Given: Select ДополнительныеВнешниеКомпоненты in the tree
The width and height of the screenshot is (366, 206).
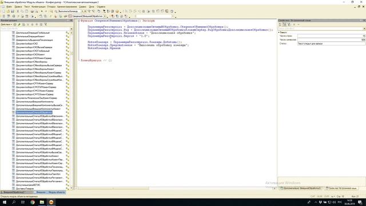Looking at the screenshot, I should (x=34, y=102).
